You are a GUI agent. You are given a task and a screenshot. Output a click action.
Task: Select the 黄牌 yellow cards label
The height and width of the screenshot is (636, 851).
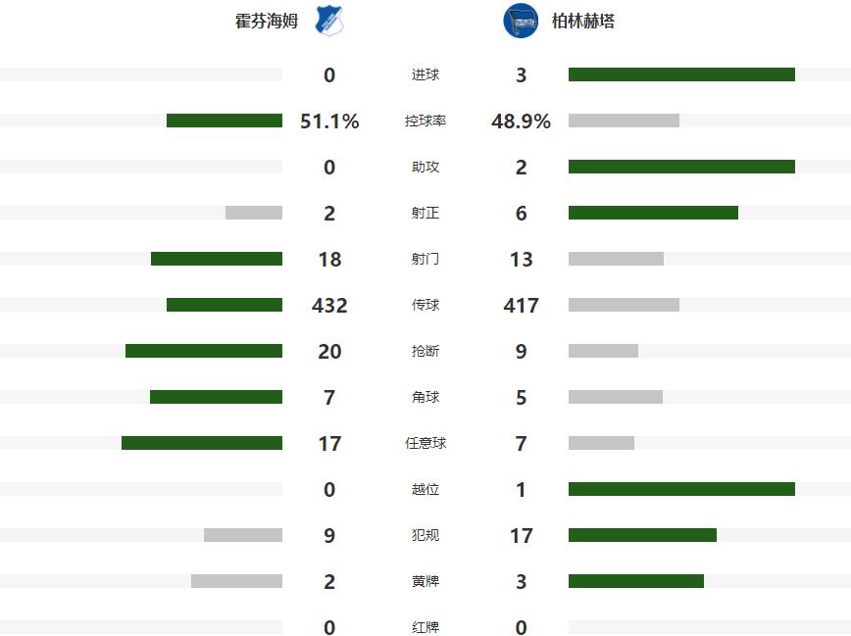point(425,581)
